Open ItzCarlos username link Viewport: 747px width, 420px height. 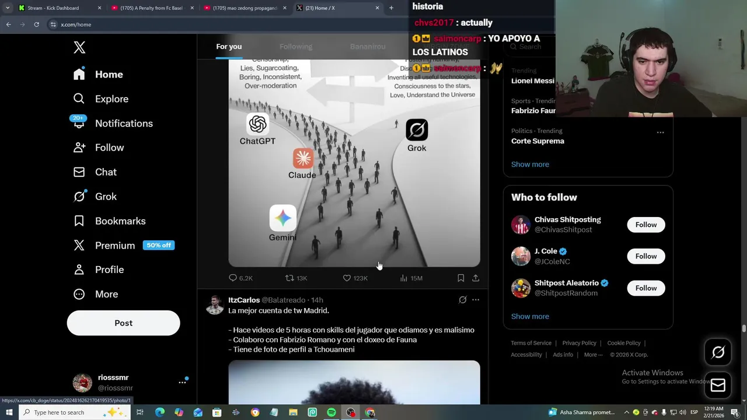pyautogui.click(x=244, y=300)
